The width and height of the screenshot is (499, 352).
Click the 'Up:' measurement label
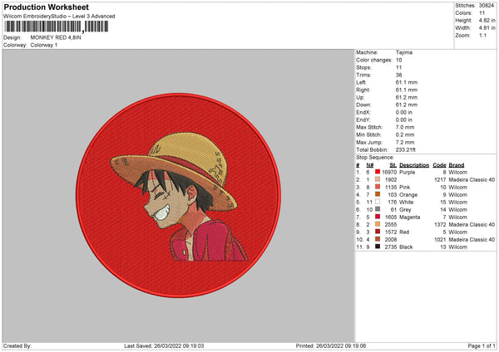point(360,97)
